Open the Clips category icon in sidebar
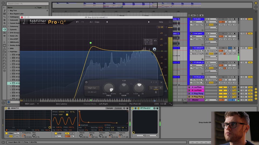This screenshot has height=145, width=259. 5,33
